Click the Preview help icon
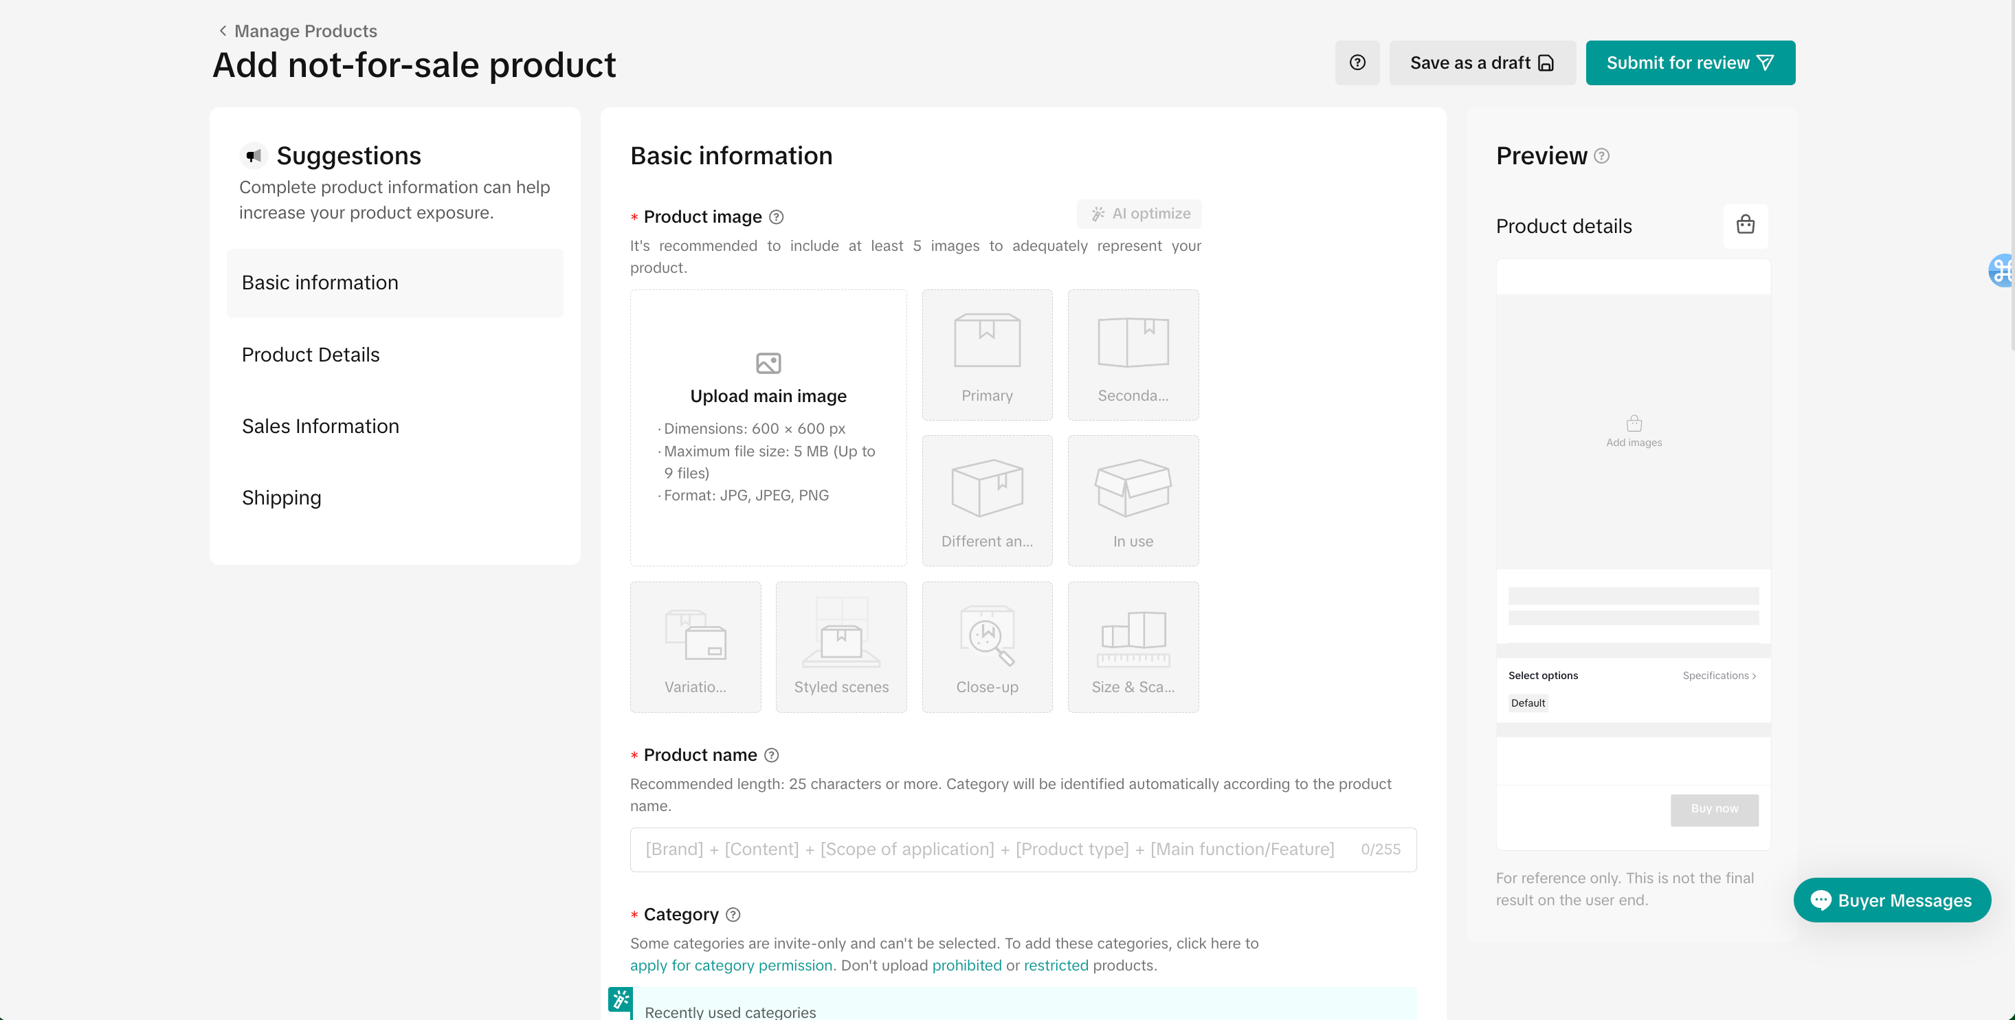 coord(1602,155)
